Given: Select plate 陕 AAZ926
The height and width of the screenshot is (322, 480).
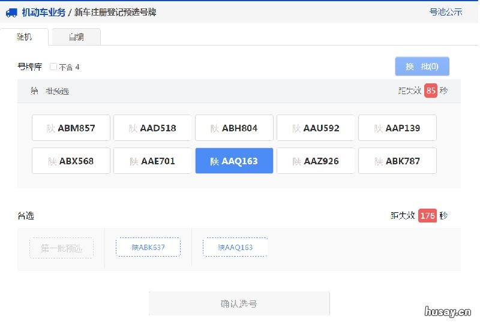Looking at the screenshot, I should click(316, 161).
